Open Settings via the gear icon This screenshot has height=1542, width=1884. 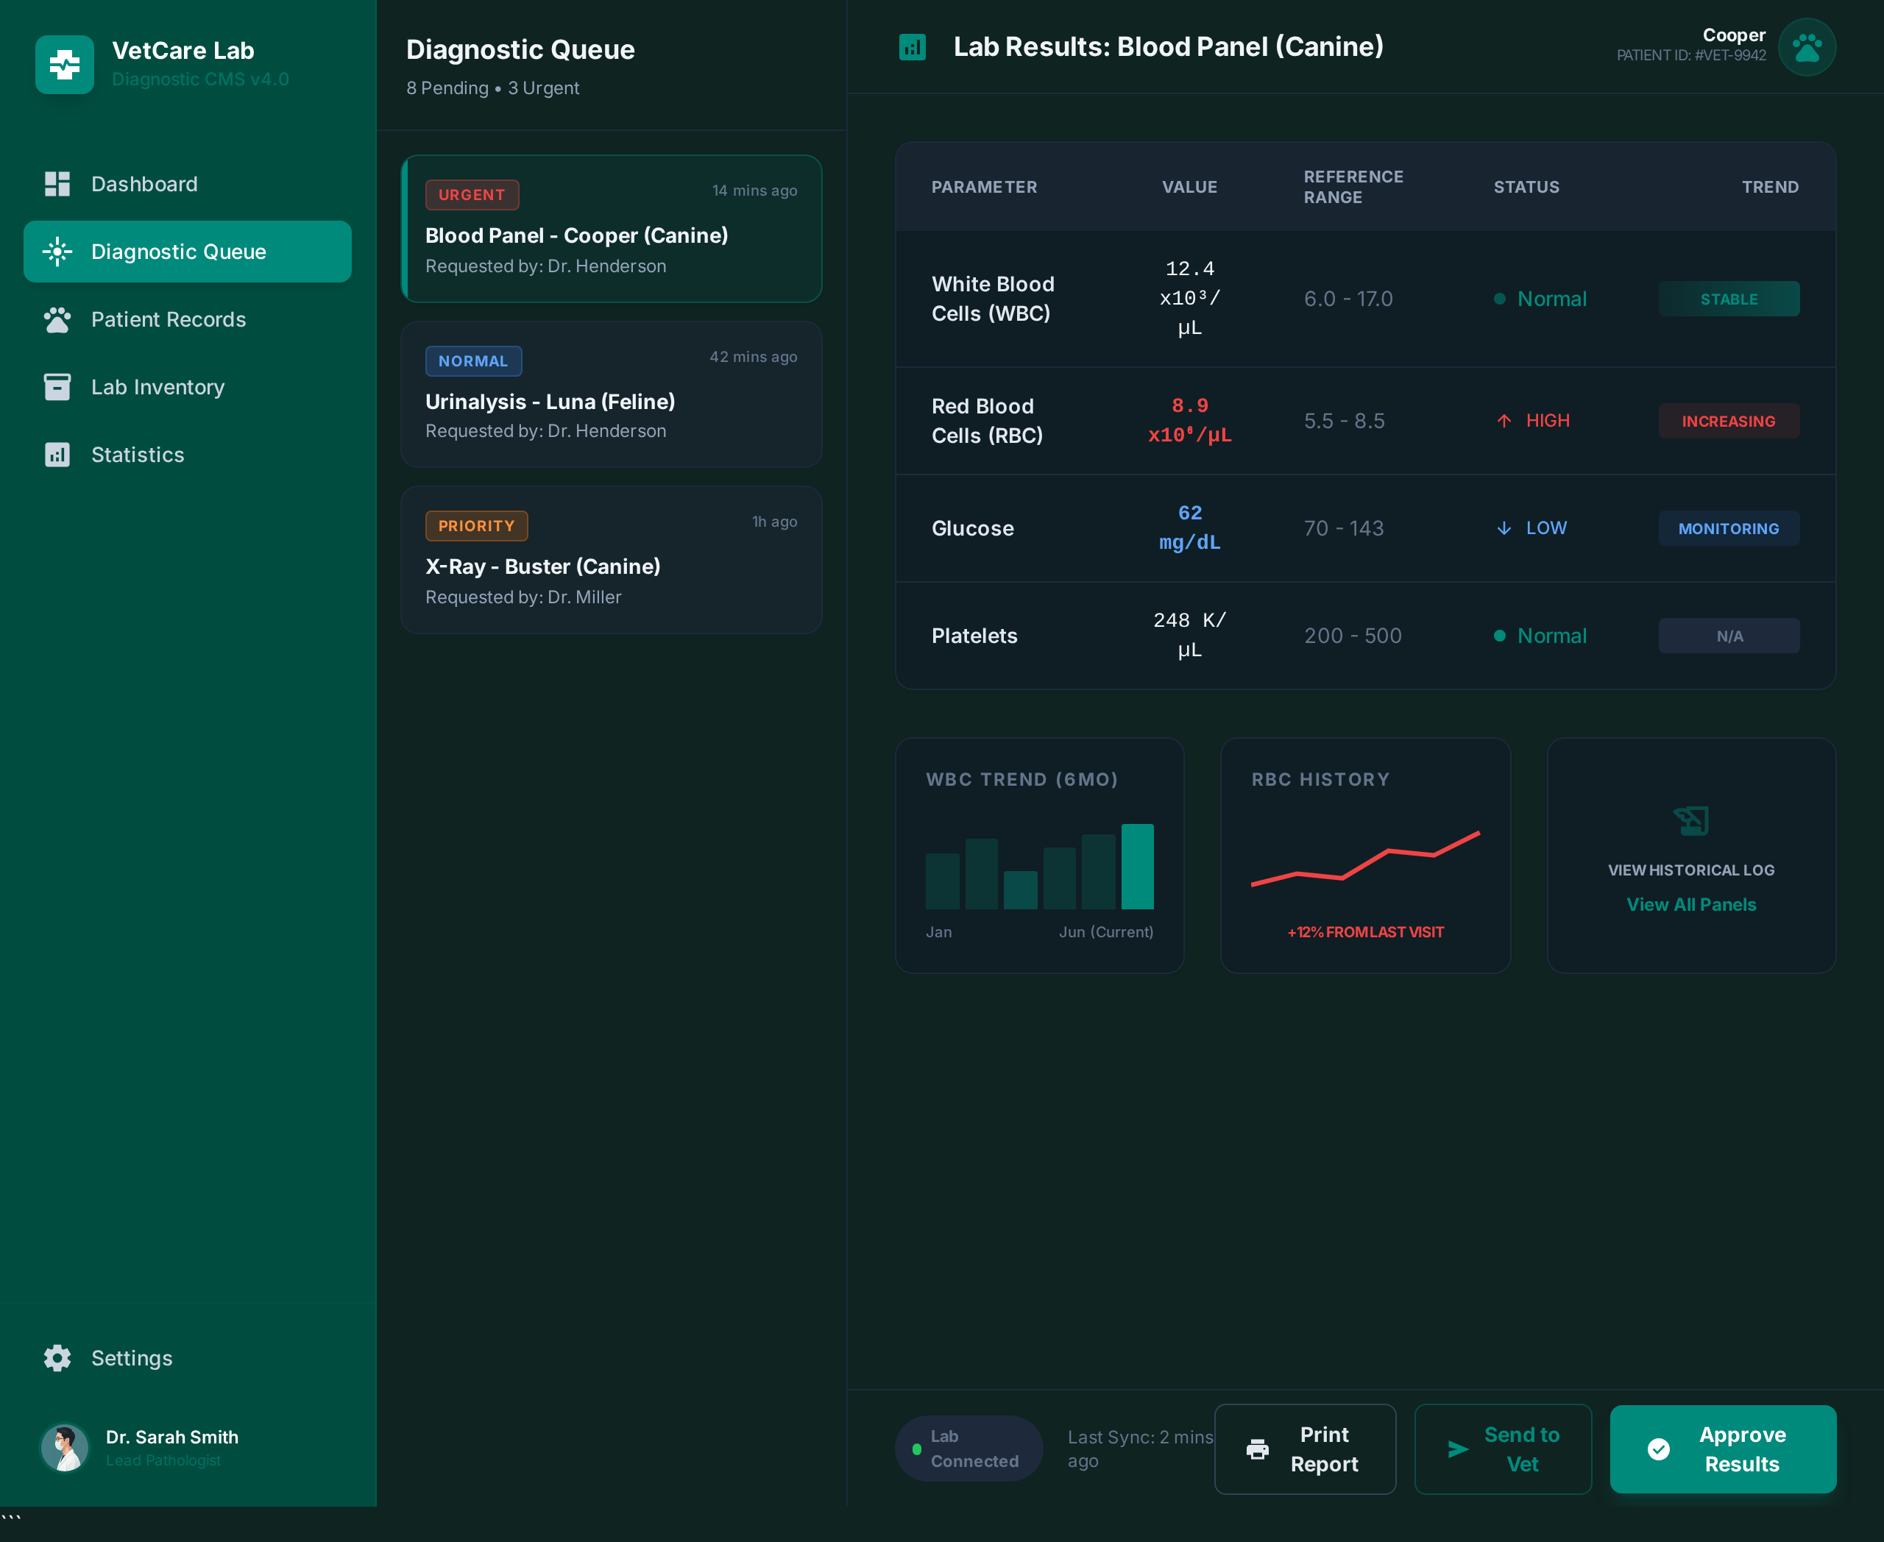(x=57, y=1357)
